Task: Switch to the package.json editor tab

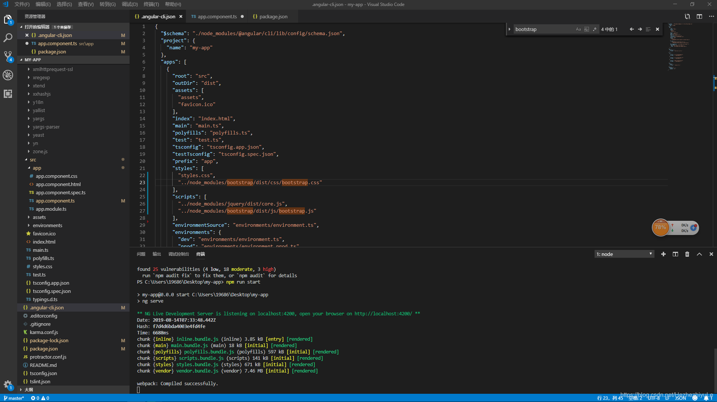Action: [273, 16]
